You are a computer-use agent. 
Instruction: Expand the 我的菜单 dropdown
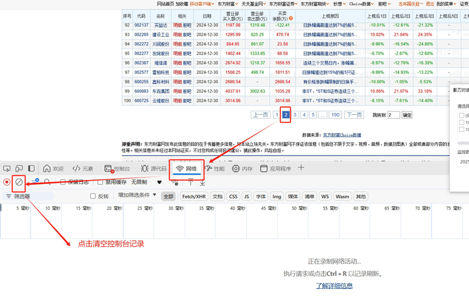pos(446,4)
